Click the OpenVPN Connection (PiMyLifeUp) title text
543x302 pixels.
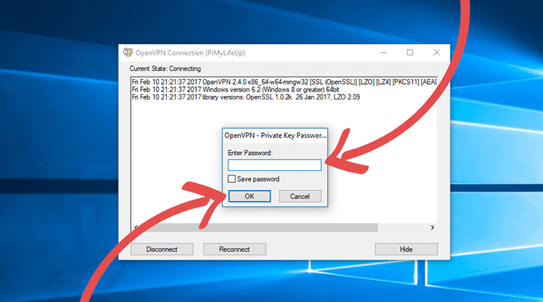190,53
